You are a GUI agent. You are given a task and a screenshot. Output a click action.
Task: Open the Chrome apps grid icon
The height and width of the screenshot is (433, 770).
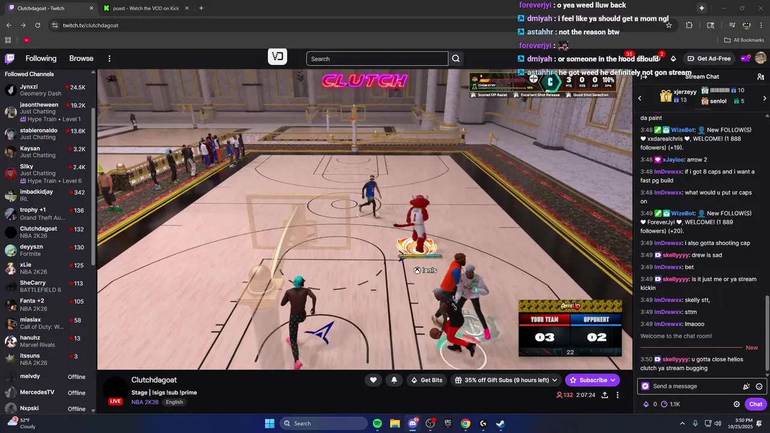coord(8,40)
